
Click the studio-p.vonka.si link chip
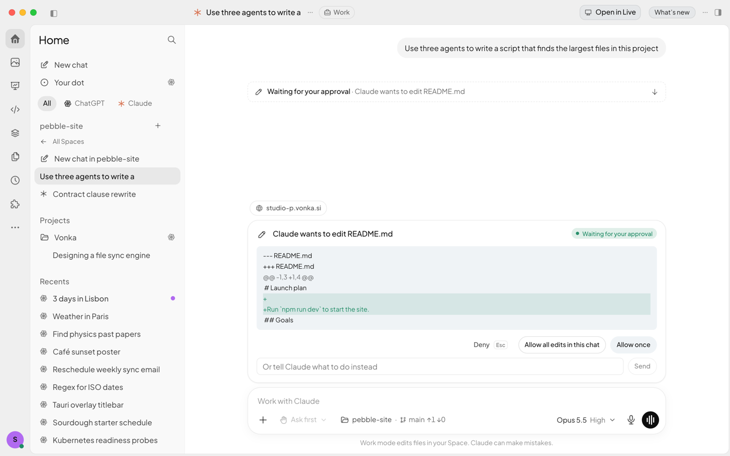(288, 208)
